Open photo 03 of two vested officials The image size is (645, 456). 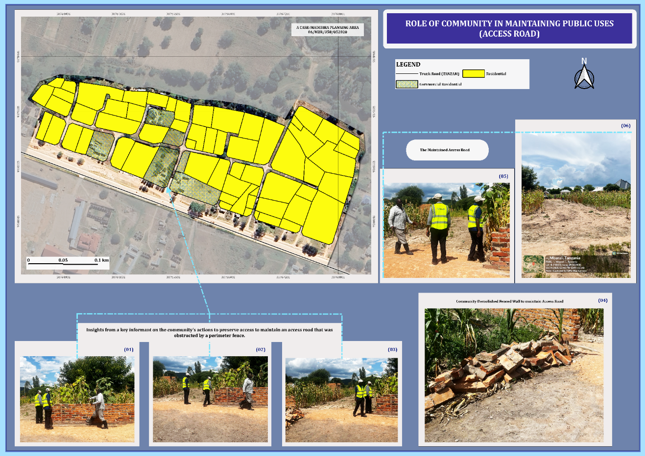[341, 400]
